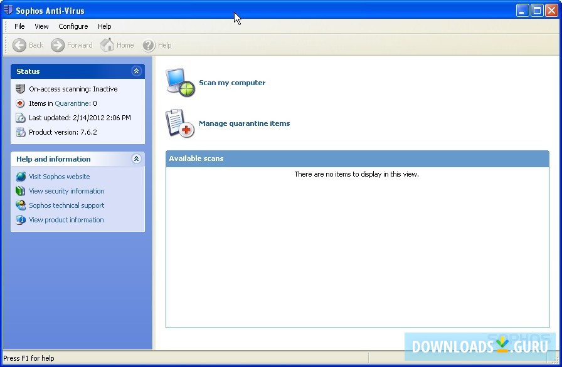Click the Sophos shield icon in title bar
The width and height of the screenshot is (562, 367).
click(x=8, y=10)
